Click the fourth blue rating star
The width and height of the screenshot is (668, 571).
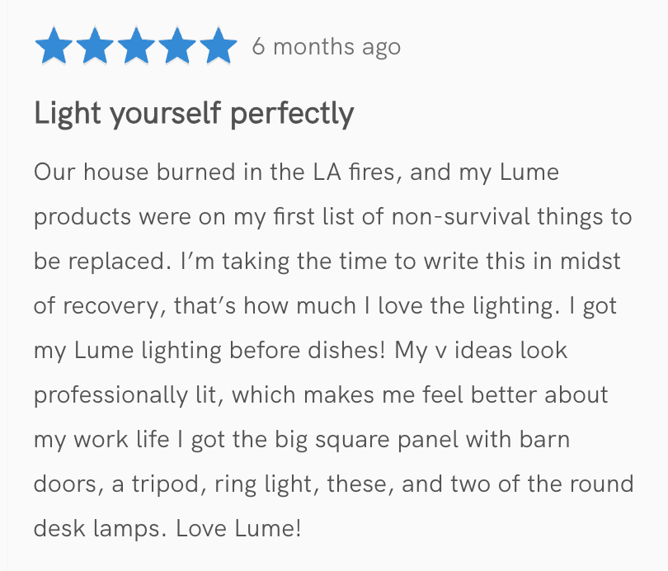coord(176,47)
